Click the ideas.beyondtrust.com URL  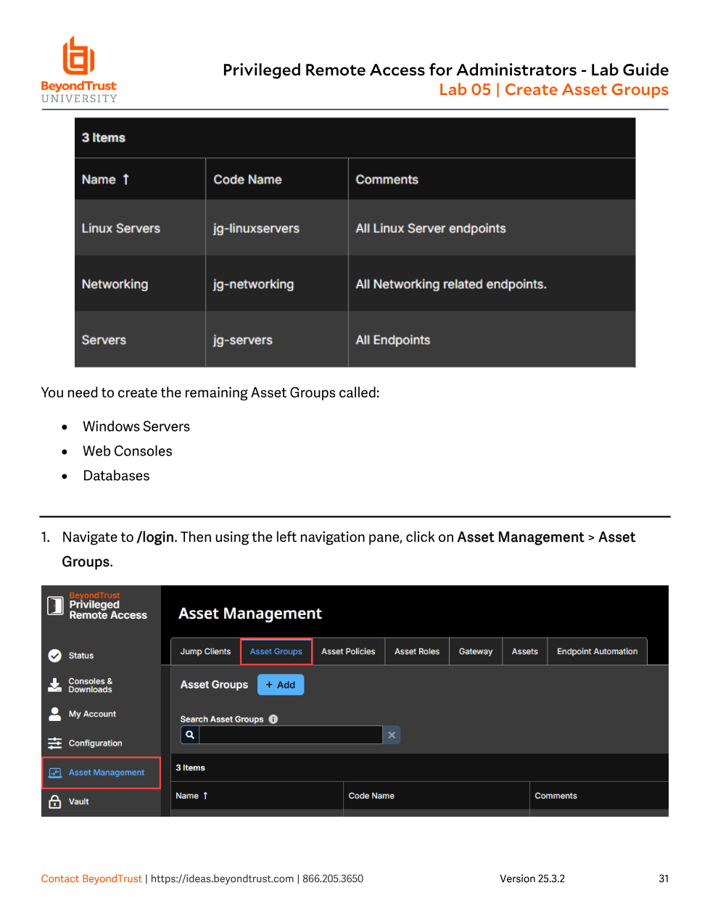(x=222, y=878)
